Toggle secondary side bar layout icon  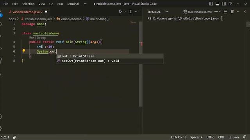point(224,3)
